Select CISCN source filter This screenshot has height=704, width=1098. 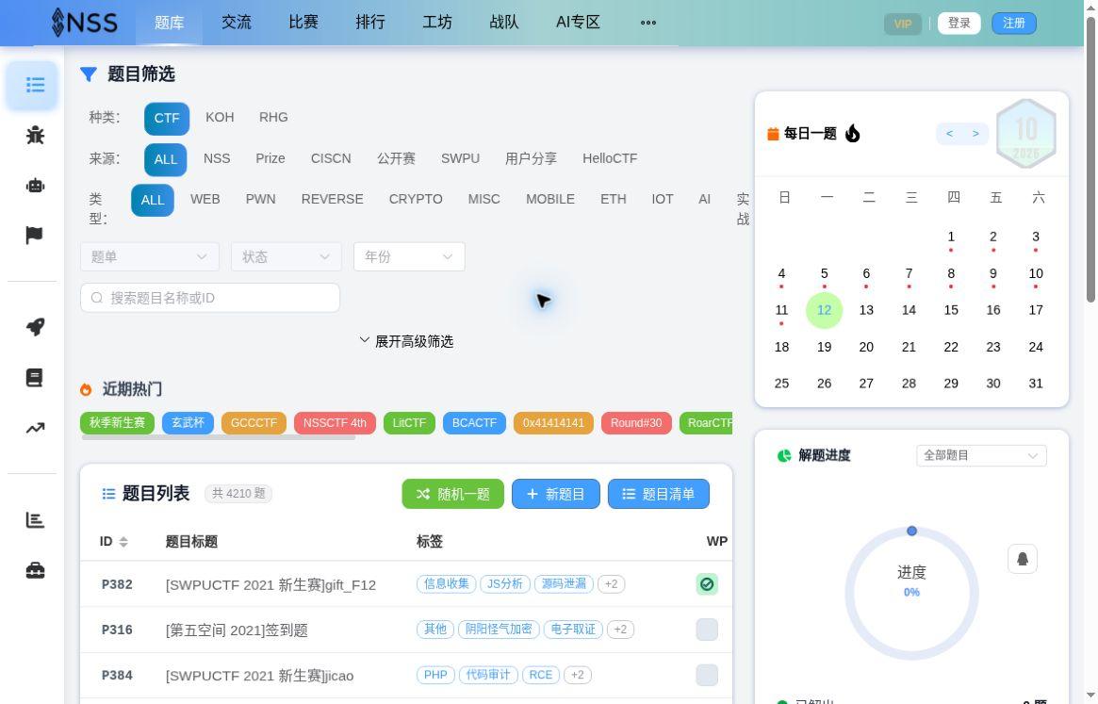point(331,159)
